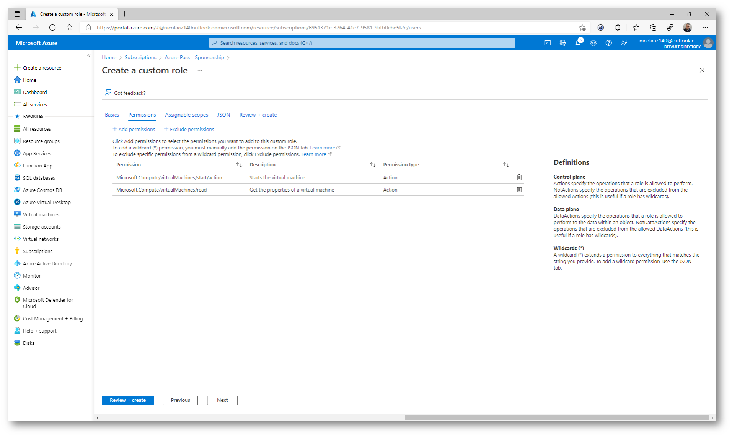Open Function App in sidebar
732x437 pixels.
tap(33, 166)
